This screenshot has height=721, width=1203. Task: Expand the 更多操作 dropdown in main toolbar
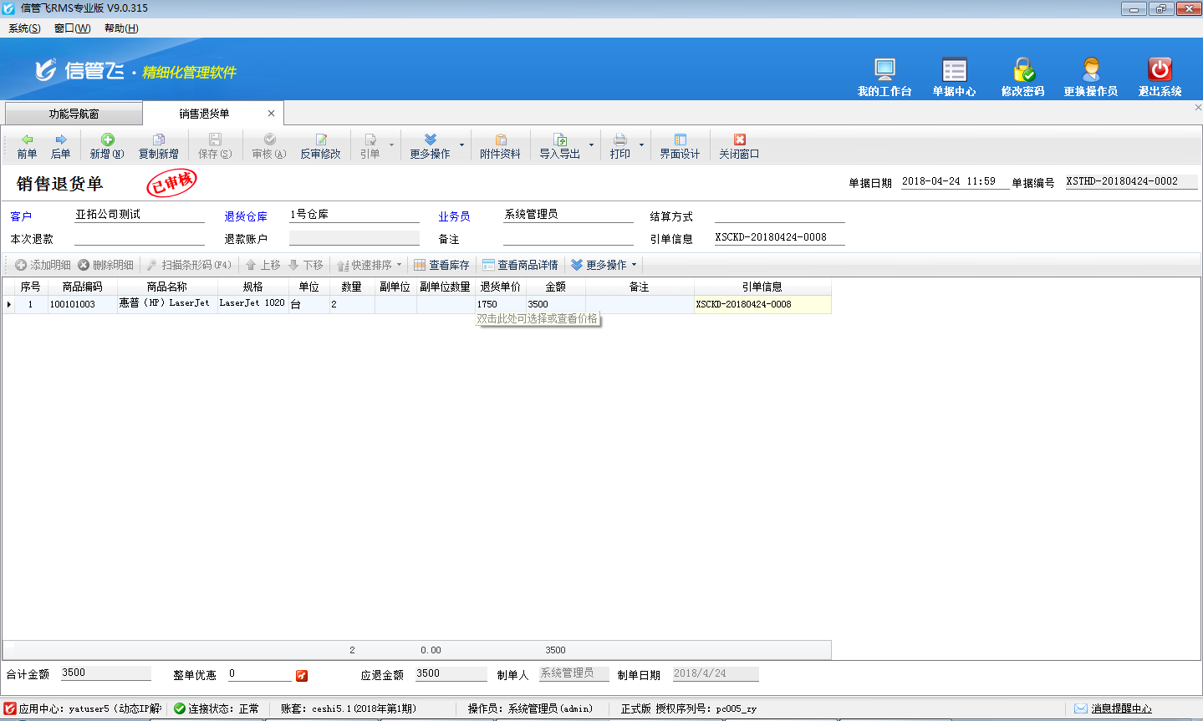click(461, 145)
